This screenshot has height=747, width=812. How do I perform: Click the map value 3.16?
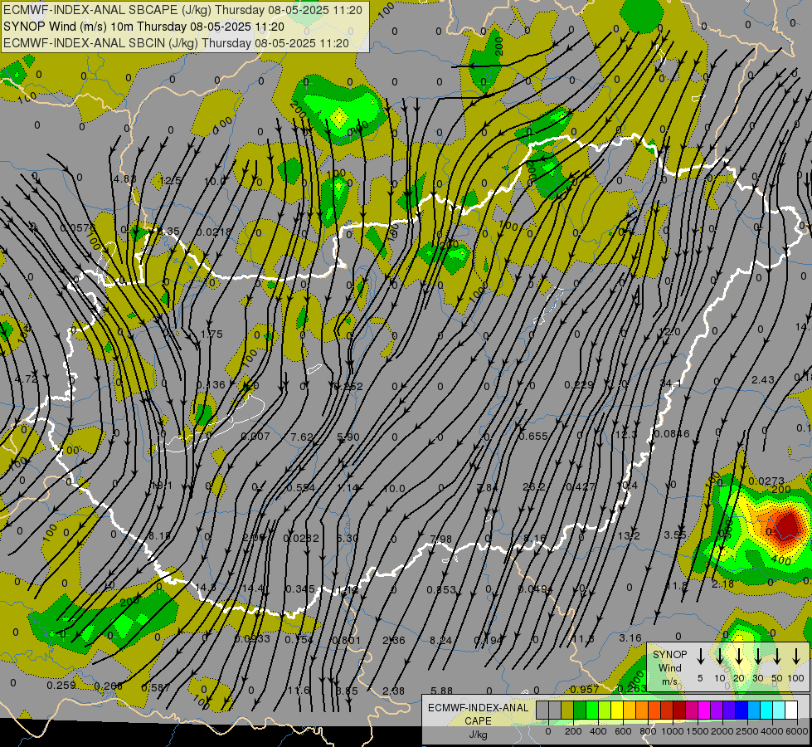(x=630, y=638)
